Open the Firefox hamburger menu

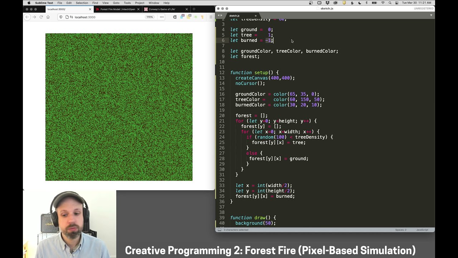(211, 17)
